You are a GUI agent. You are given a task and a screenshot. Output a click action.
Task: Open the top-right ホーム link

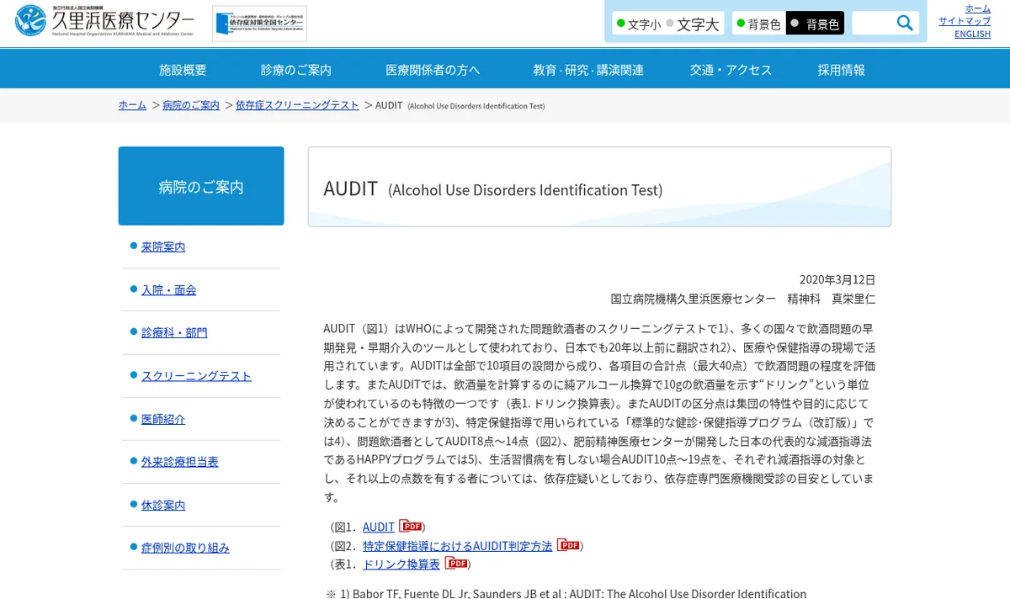[x=977, y=8]
